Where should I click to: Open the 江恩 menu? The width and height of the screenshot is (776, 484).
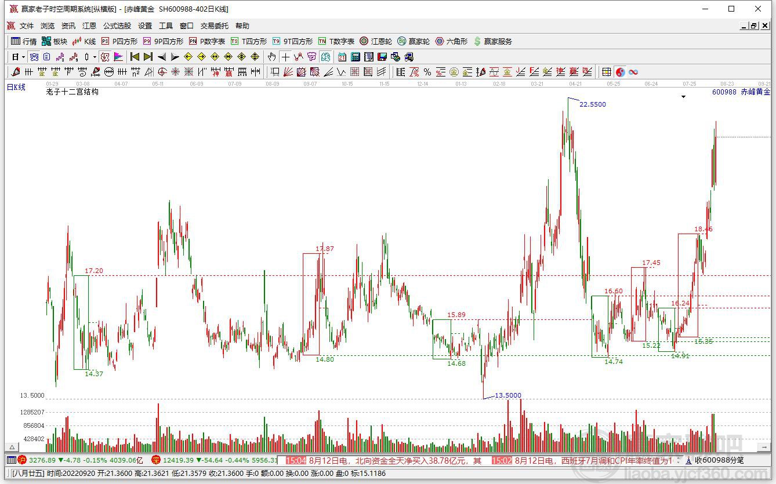[89, 26]
